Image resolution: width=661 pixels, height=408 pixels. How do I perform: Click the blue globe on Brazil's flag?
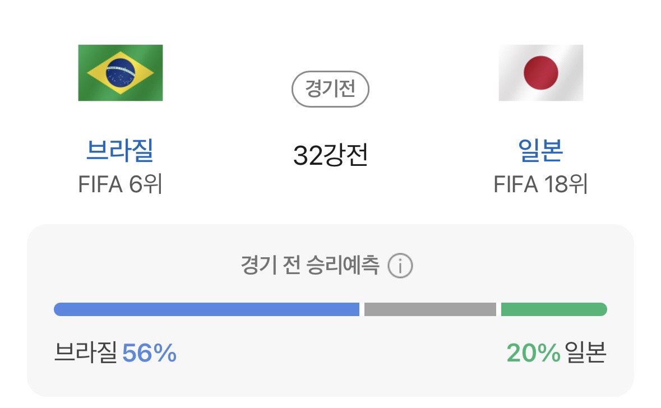(x=121, y=72)
